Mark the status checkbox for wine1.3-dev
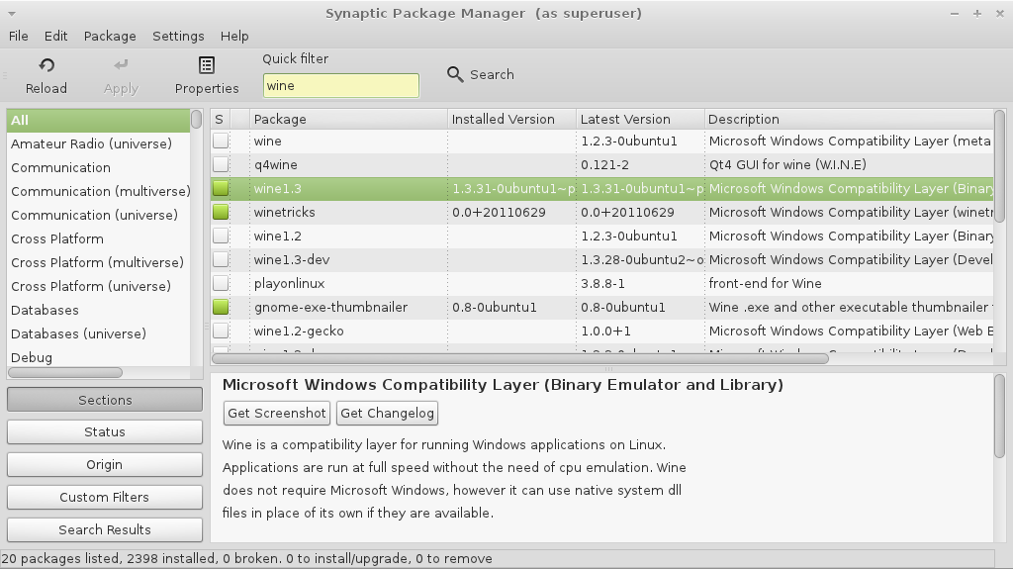 (221, 259)
